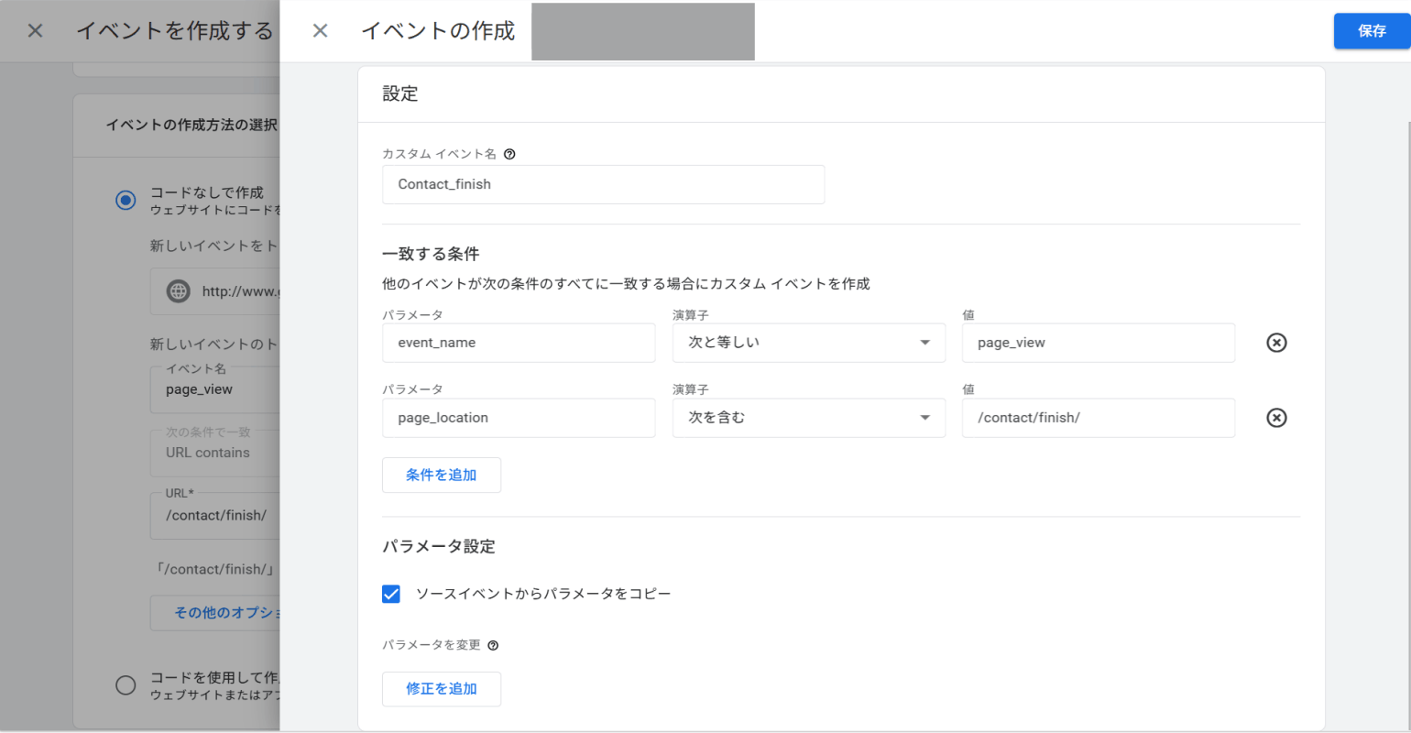Viewport: 1411px width, 733px height.
Task: Uncheck ソースイベントからパラメータをコピー
Action: 391,594
